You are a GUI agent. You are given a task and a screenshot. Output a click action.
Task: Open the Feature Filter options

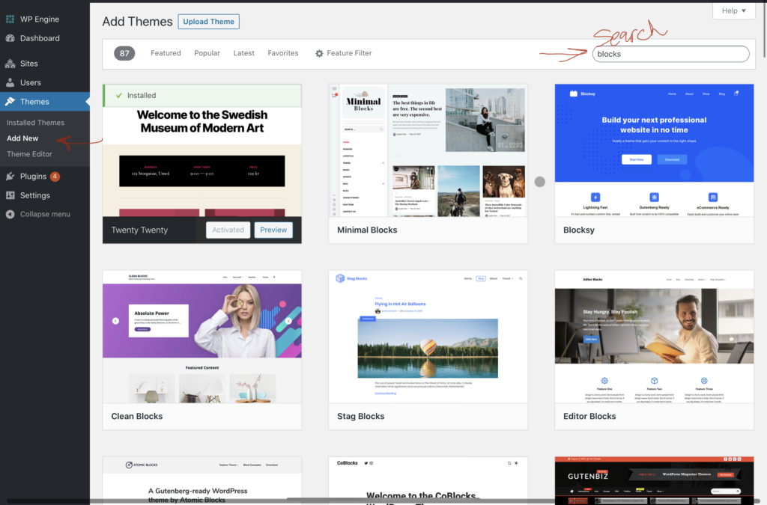(x=343, y=53)
